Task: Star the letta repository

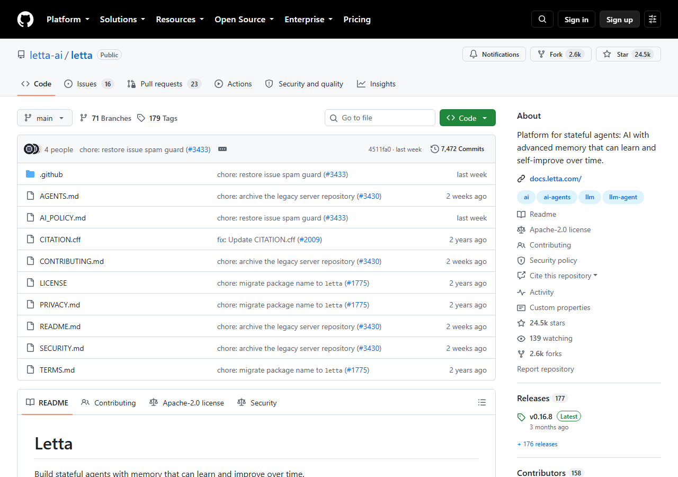Action: coord(628,54)
